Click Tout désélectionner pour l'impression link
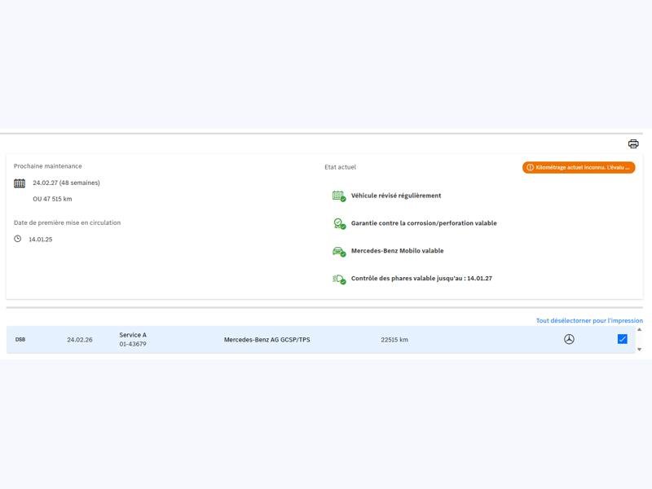The height and width of the screenshot is (489, 652). point(588,320)
